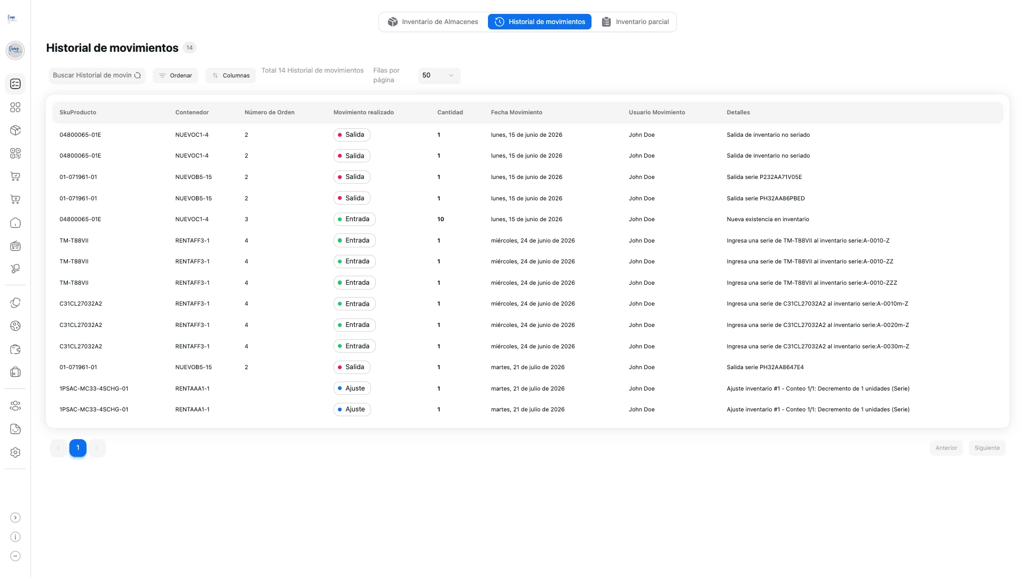Open the settings gear icon in sidebar
Screen dimensions: 1025x577
[x=15, y=453]
